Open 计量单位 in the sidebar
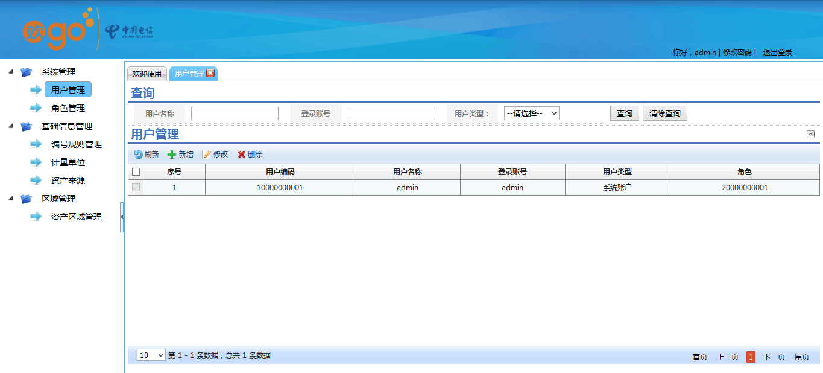 pyautogui.click(x=68, y=162)
